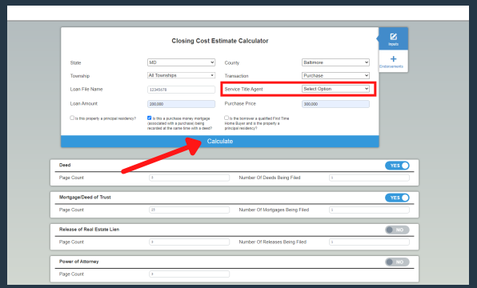Click the Release of Lien Page Count field
The image size is (477, 288).
click(189, 242)
